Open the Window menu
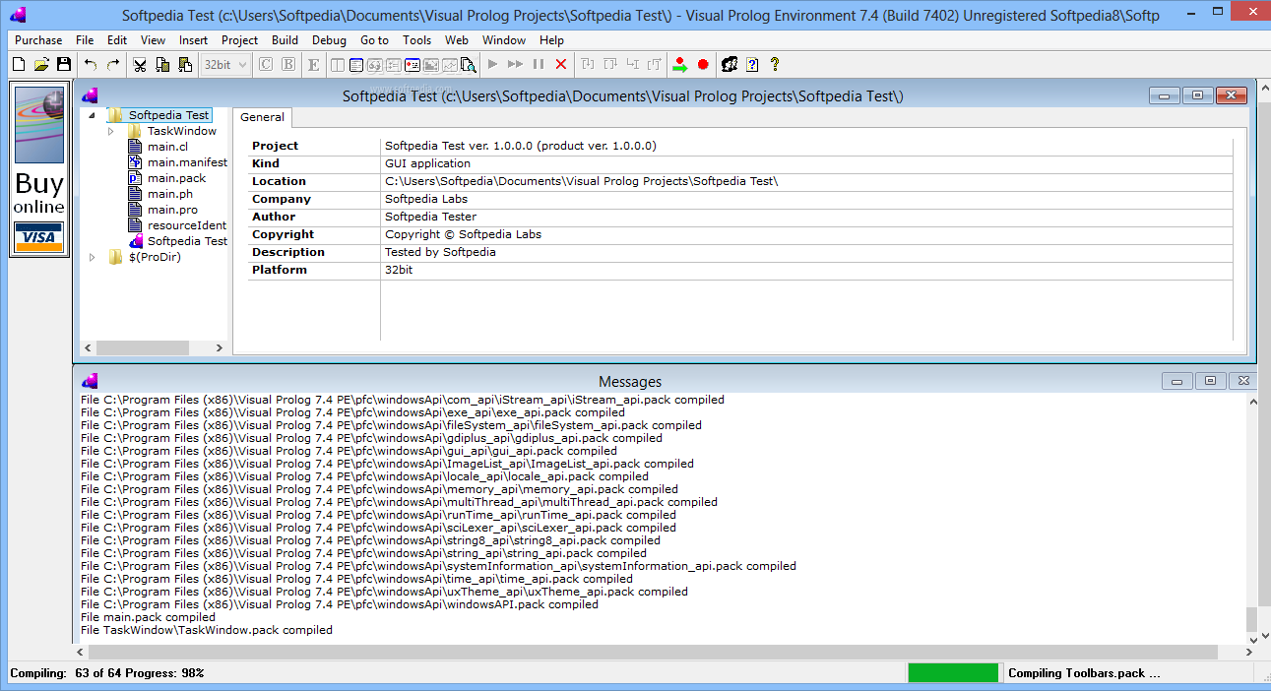Image resolution: width=1271 pixels, height=691 pixels. tap(504, 40)
